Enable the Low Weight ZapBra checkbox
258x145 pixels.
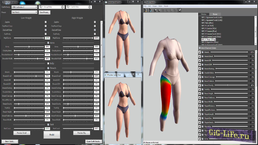pyautogui.click(x=46, y=22)
